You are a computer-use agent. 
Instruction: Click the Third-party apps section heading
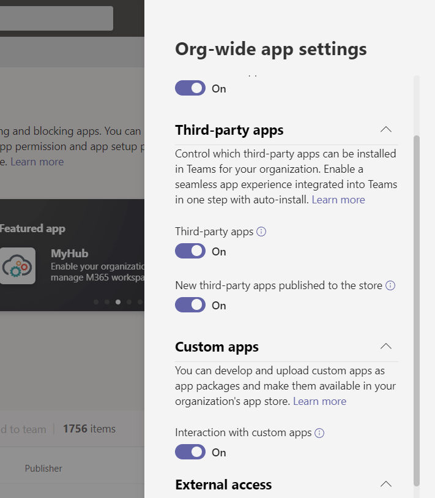229,130
